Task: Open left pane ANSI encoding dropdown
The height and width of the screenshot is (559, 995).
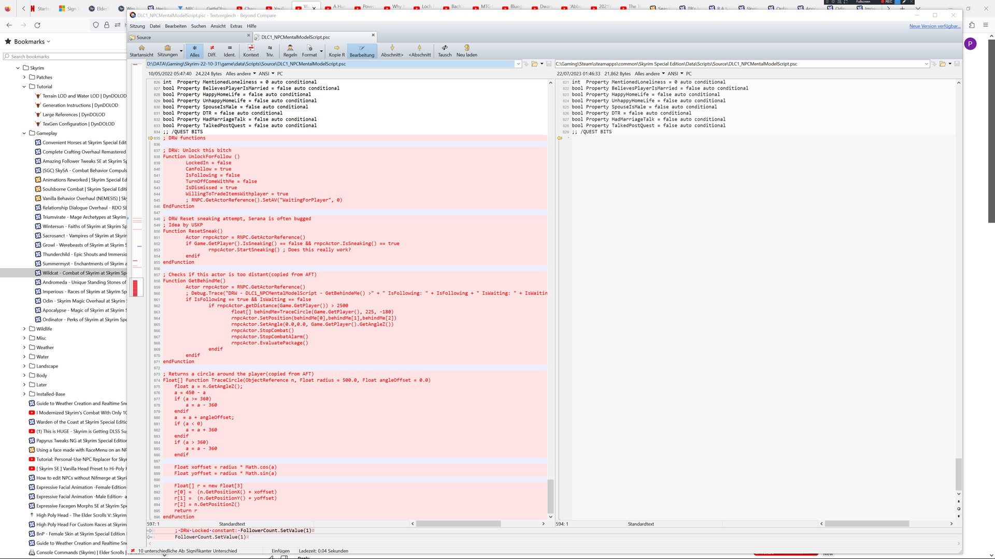Action: tap(267, 73)
